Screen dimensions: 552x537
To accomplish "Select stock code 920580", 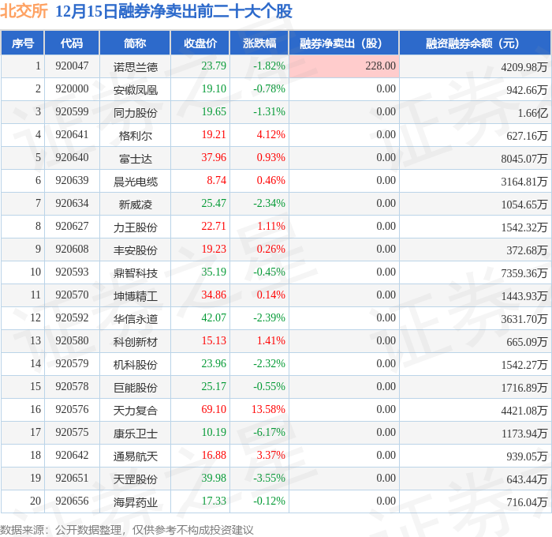I will 72,341.
